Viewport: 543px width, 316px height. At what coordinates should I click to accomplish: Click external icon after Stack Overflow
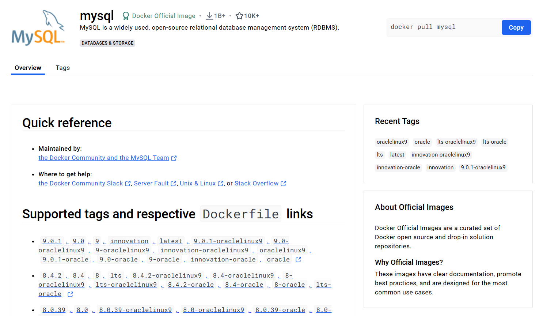[284, 184]
